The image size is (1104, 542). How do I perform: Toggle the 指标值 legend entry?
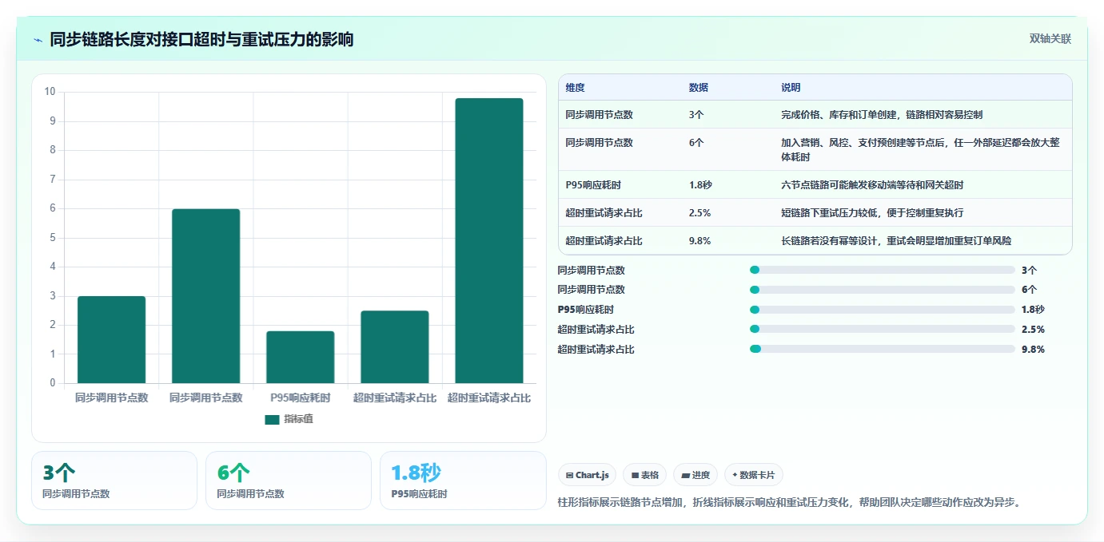[289, 419]
